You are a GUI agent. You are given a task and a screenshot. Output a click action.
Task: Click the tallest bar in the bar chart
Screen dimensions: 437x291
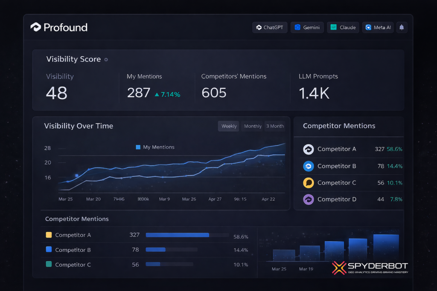click(x=386, y=247)
